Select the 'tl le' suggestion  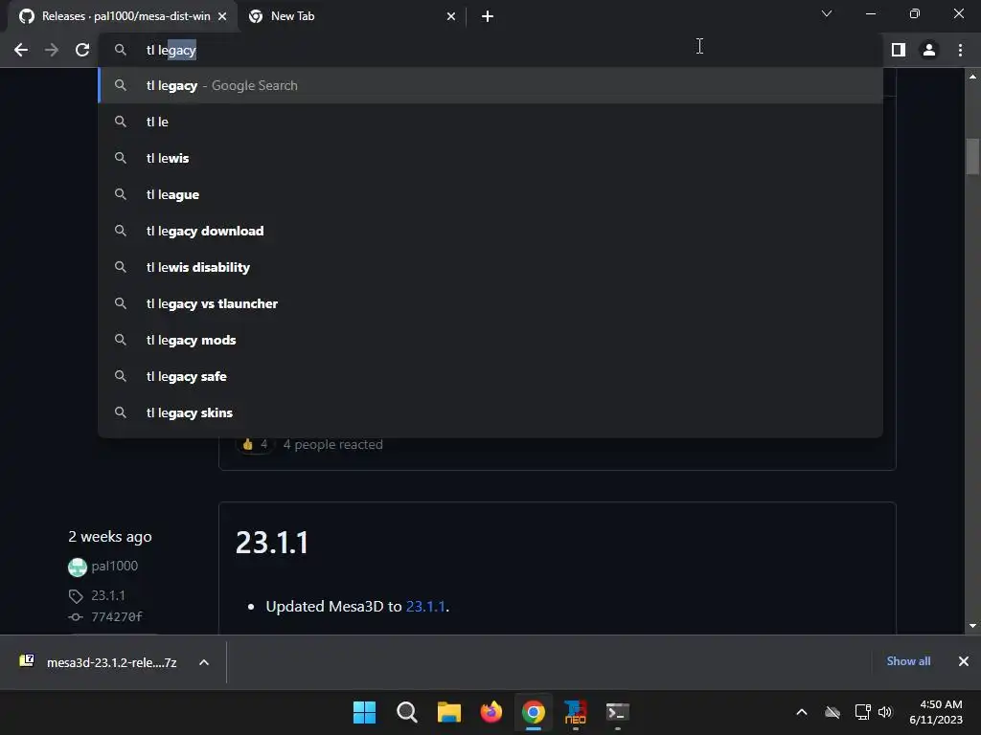(x=490, y=122)
